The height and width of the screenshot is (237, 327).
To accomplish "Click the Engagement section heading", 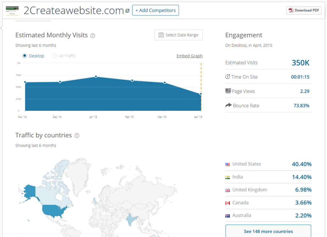I will pos(244,35).
